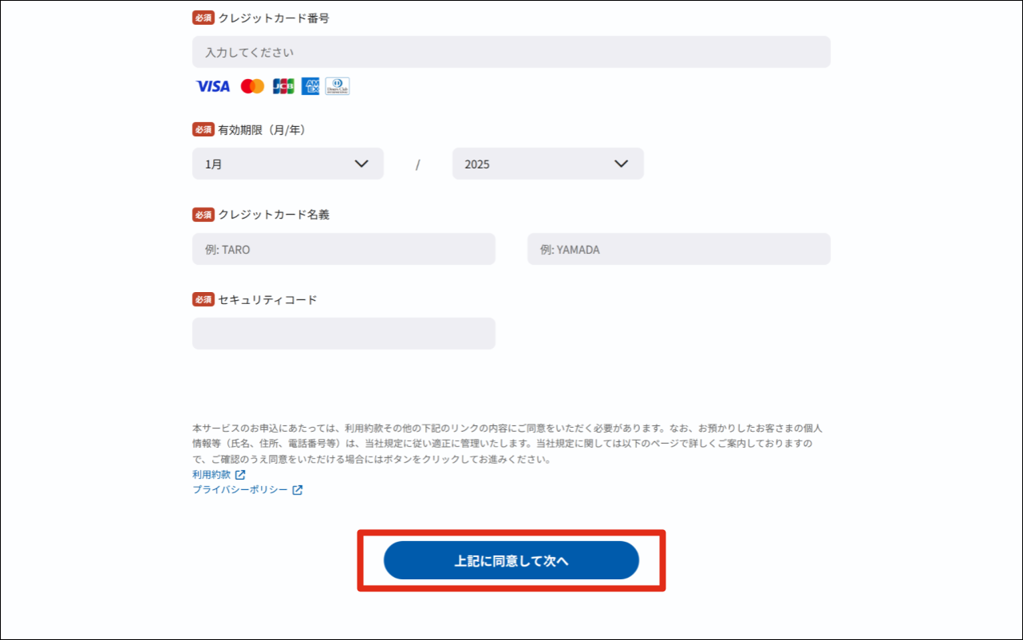Click the JCB card logo

pyautogui.click(x=283, y=86)
